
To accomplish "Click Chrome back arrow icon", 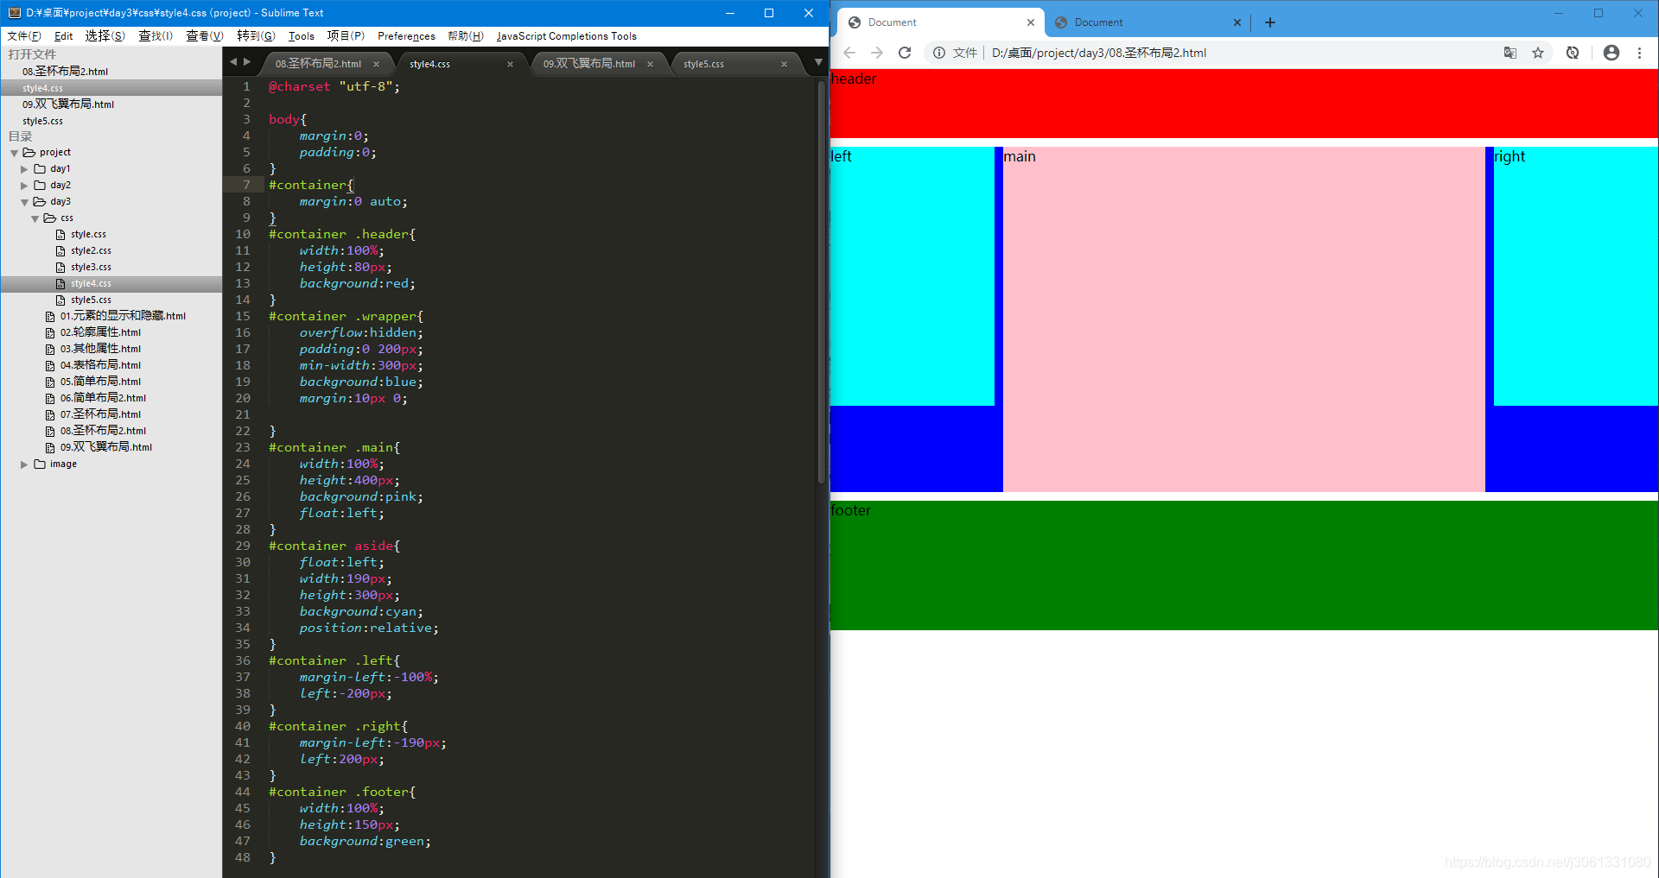I will 849,53.
